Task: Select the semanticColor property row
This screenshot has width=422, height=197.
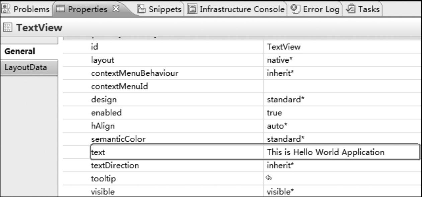Action: pyautogui.click(x=118, y=139)
